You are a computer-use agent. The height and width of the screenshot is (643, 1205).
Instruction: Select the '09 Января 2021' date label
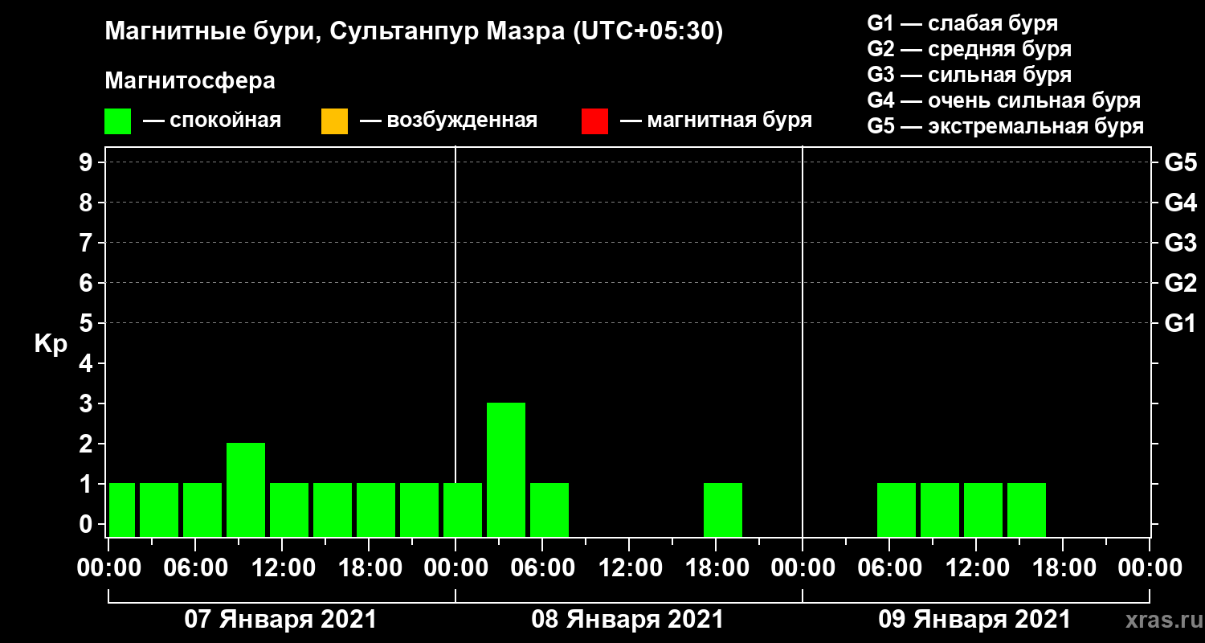pos(974,620)
